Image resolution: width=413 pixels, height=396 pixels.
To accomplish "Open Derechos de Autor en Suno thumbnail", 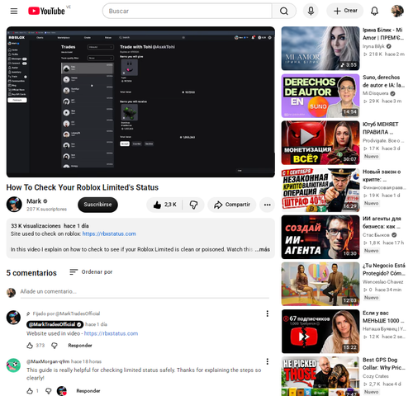I will pyautogui.click(x=320, y=96).
